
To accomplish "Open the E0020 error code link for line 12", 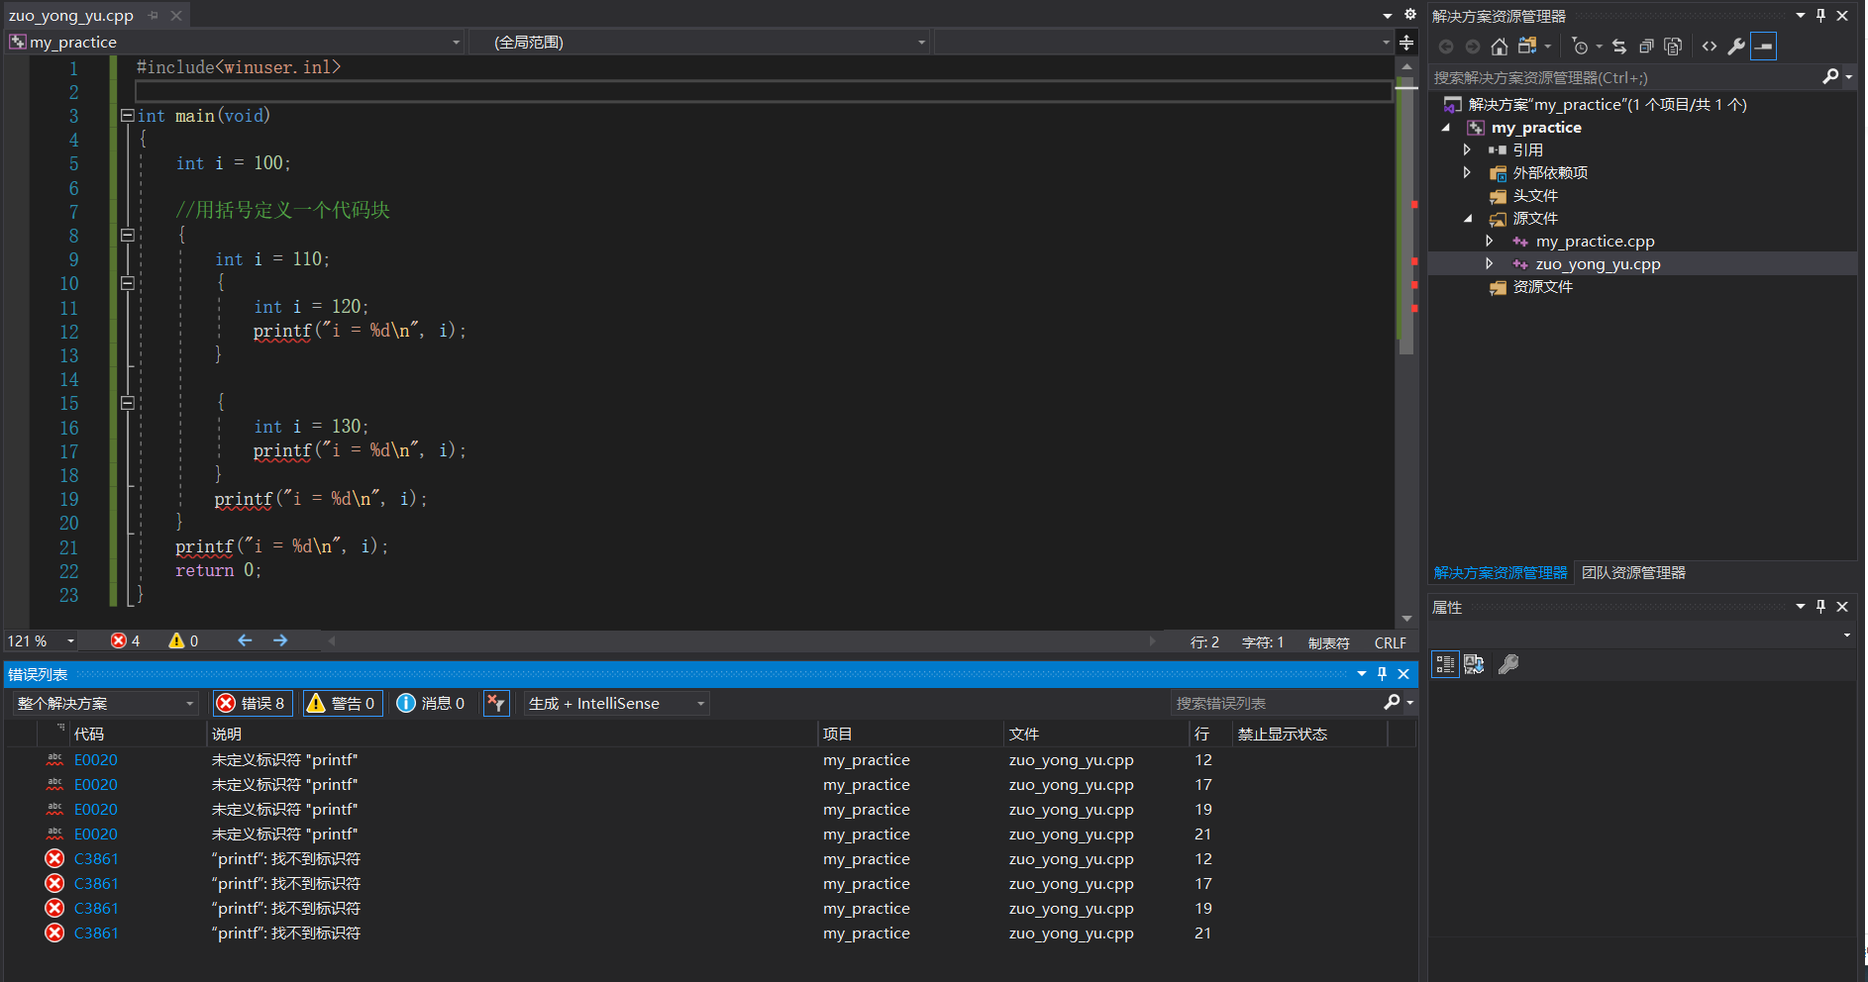I will [x=96, y=760].
